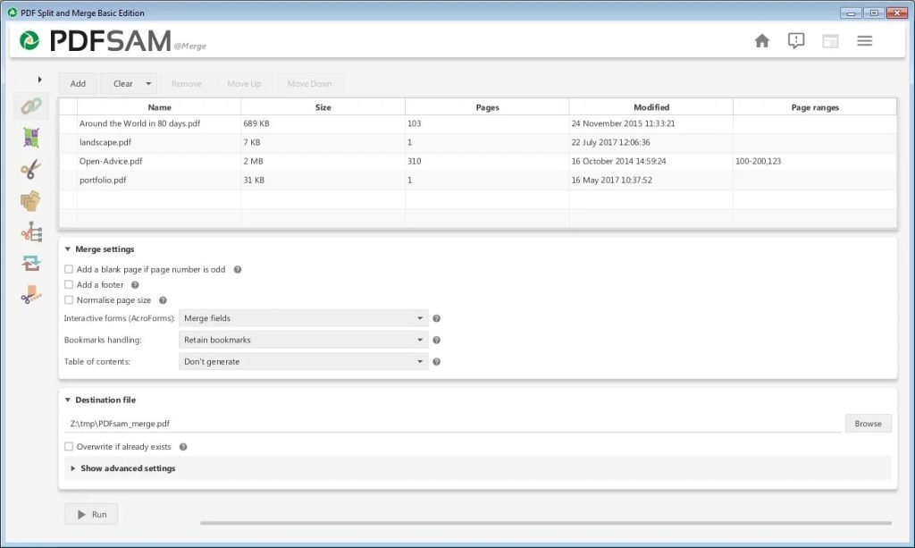
Task: Open the Split scissors module
Action: [31, 169]
